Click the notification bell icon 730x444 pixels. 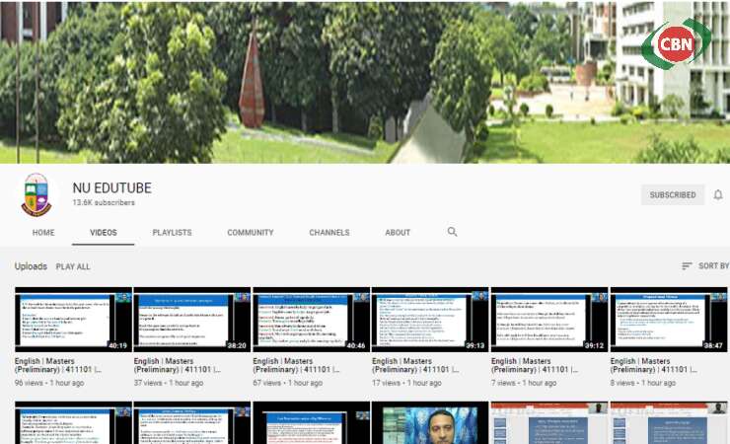pyautogui.click(x=718, y=195)
